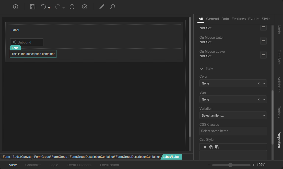Open the Variation select list
283x169 pixels.
click(233, 116)
